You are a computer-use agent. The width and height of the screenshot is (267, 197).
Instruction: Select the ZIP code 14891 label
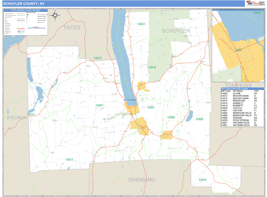click(x=99, y=106)
